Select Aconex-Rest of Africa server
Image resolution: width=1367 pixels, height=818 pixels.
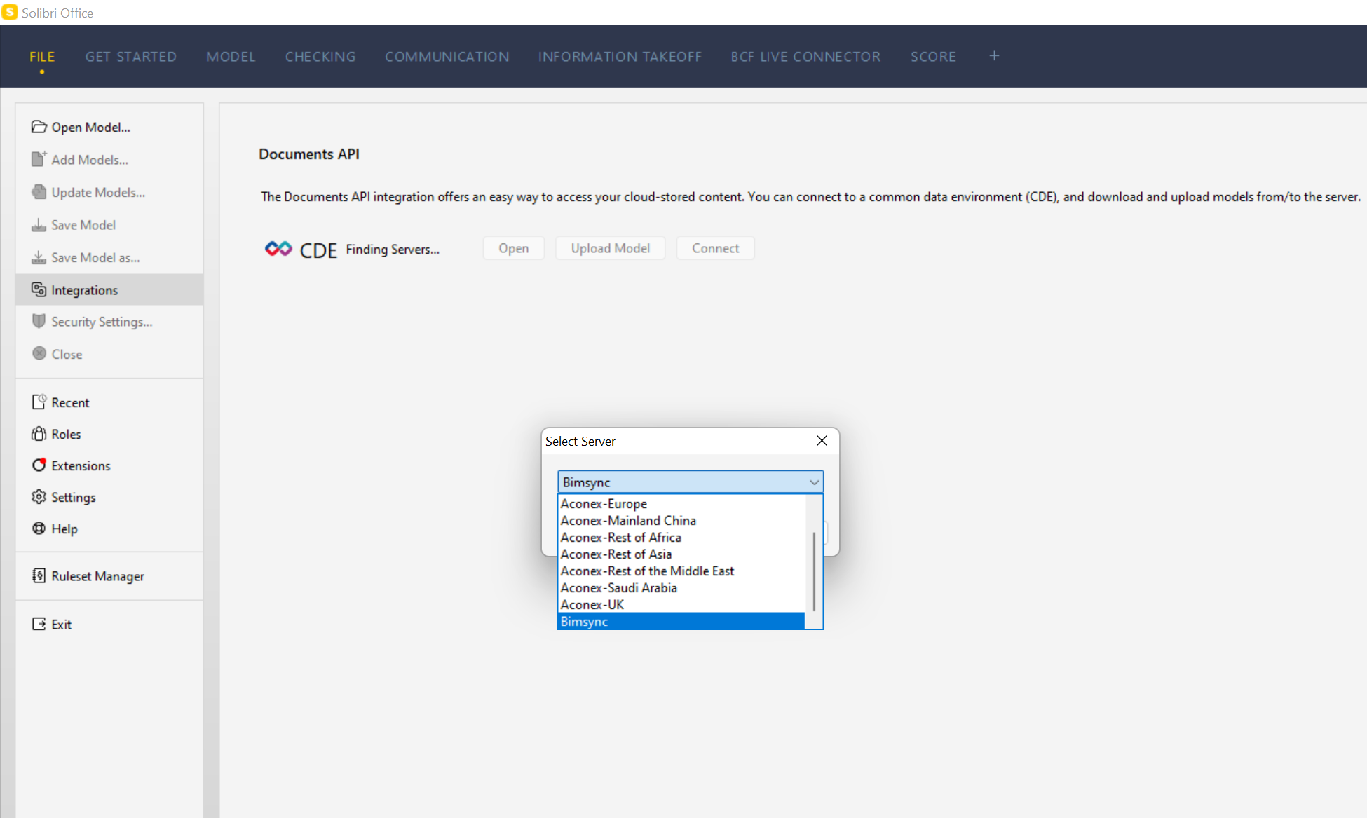tap(681, 537)
